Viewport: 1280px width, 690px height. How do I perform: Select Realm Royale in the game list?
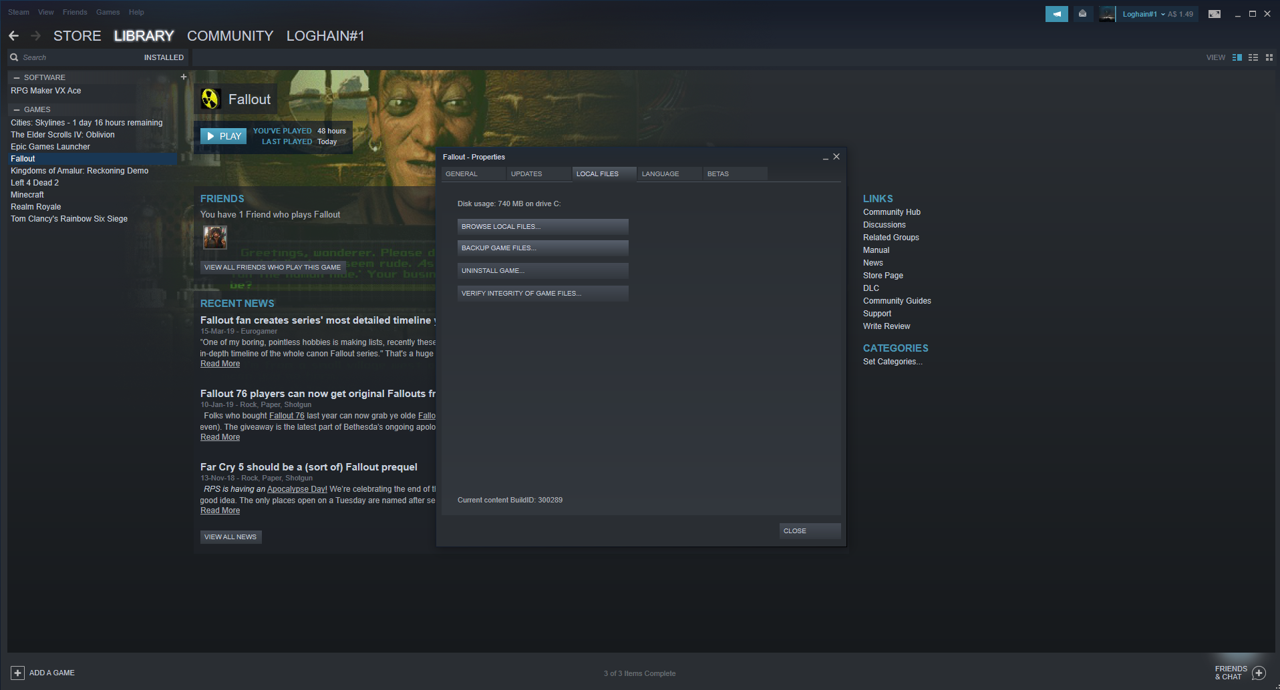click(36, 207)
